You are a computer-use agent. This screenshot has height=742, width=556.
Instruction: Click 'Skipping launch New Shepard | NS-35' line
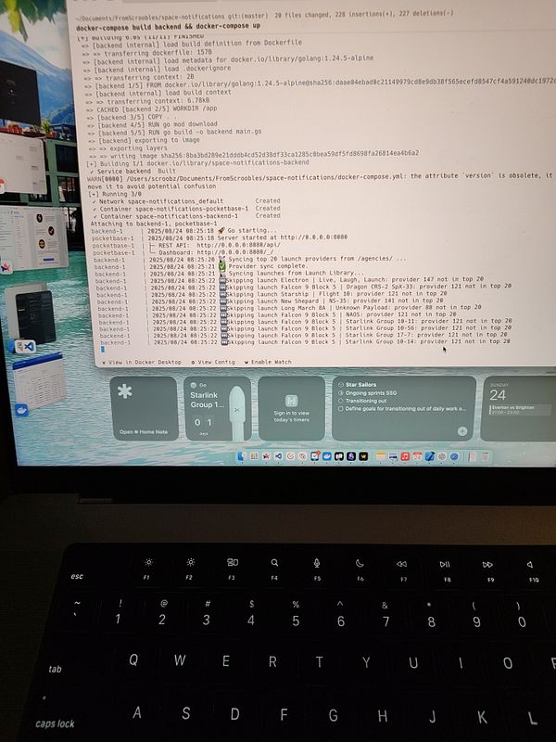pos(270,301)
